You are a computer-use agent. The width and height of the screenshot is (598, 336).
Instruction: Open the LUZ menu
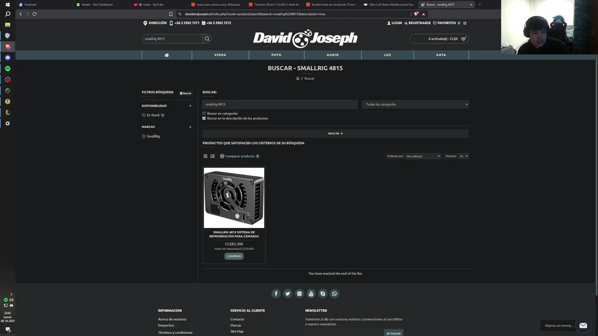point(387,55)
